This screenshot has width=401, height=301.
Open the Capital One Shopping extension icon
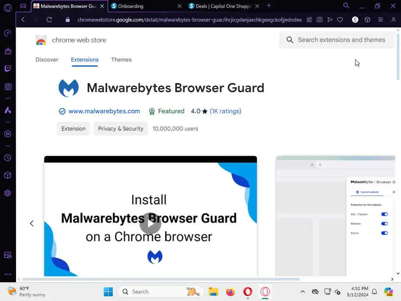[355, 20]
